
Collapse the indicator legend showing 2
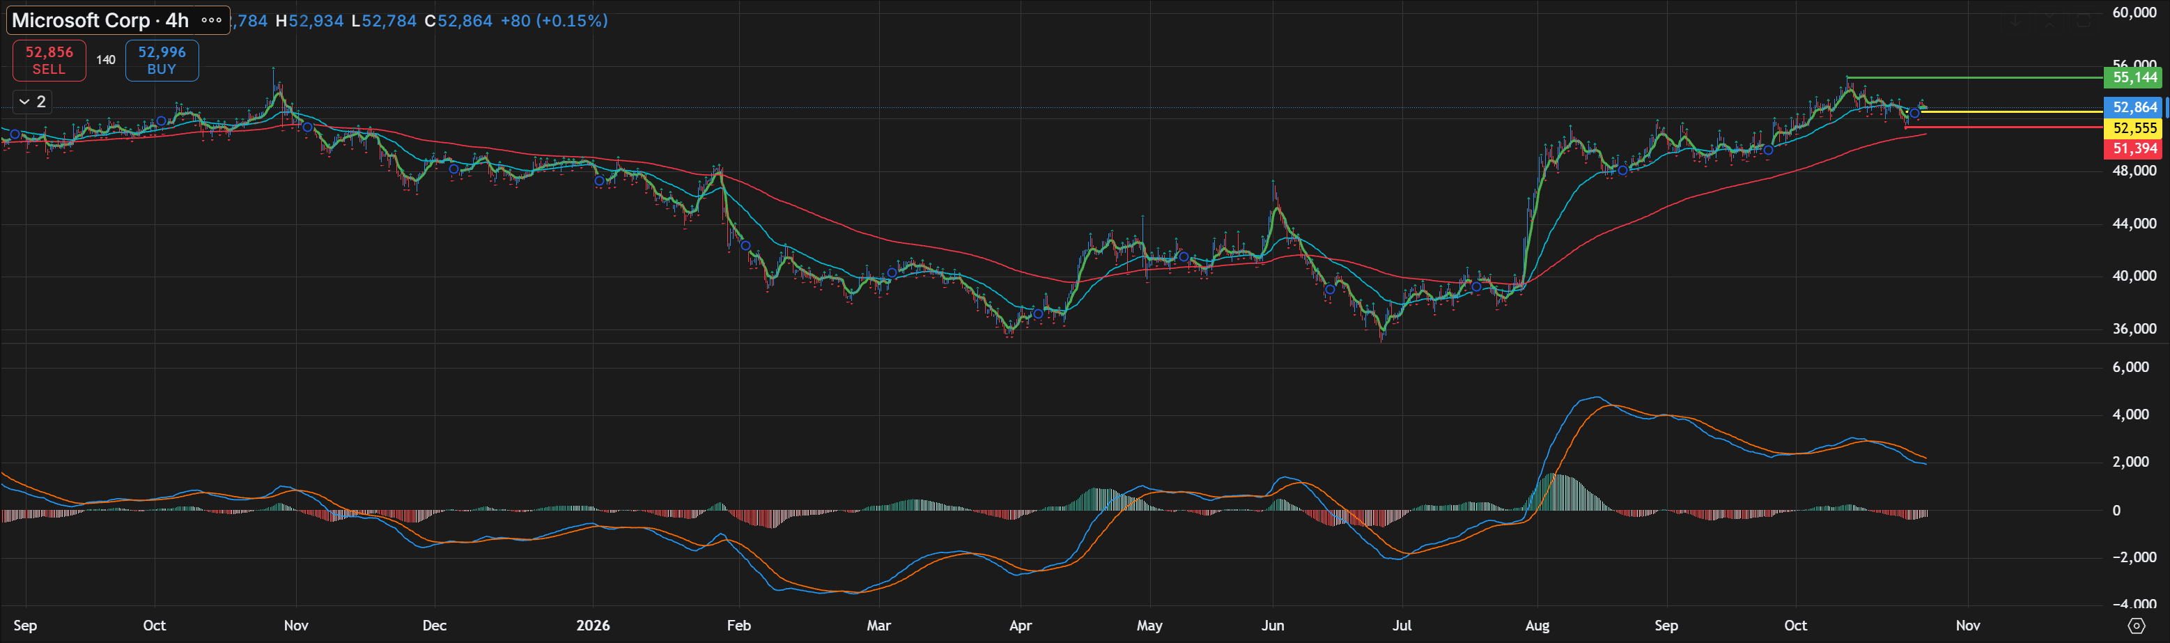tap(32, 102)
